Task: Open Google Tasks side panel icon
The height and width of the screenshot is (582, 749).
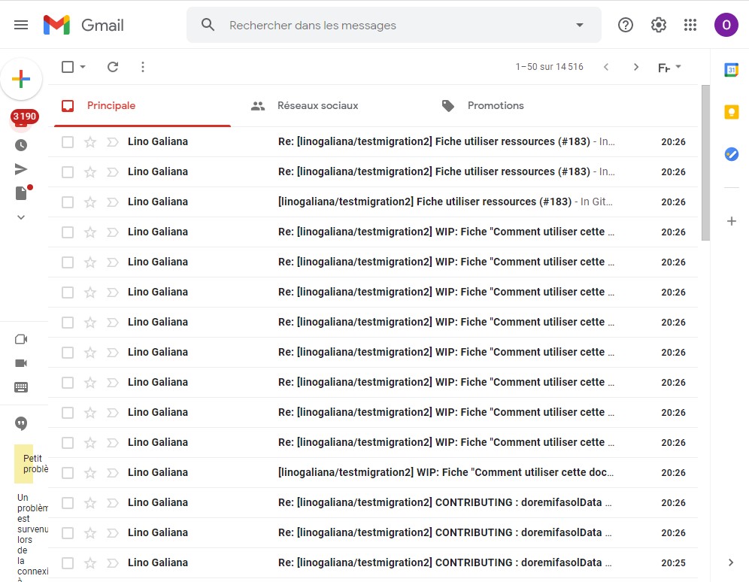Action: coord(731,154)
